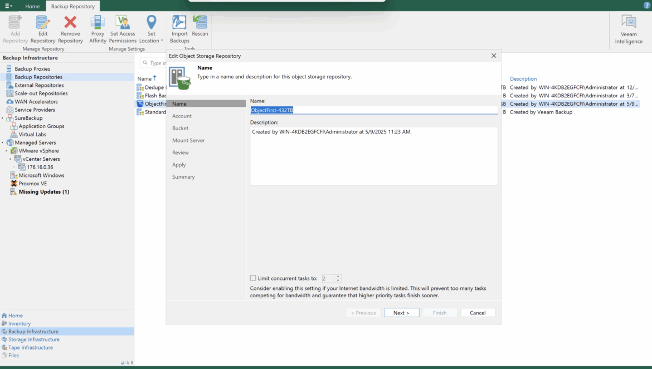
Task: Click the Next button in wizard
Action: 401,313
